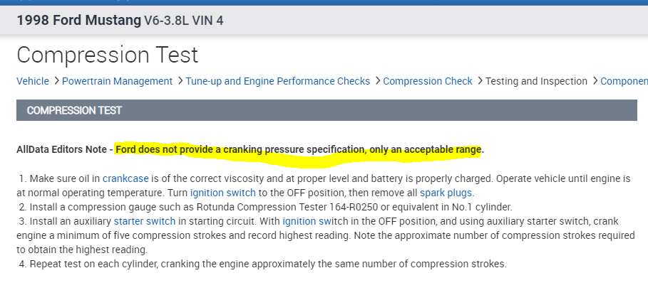Click the chevron arrow before the truncated Component breadcrumb
Viewport: 648px width, 305px height.
(x=594, y=81)
